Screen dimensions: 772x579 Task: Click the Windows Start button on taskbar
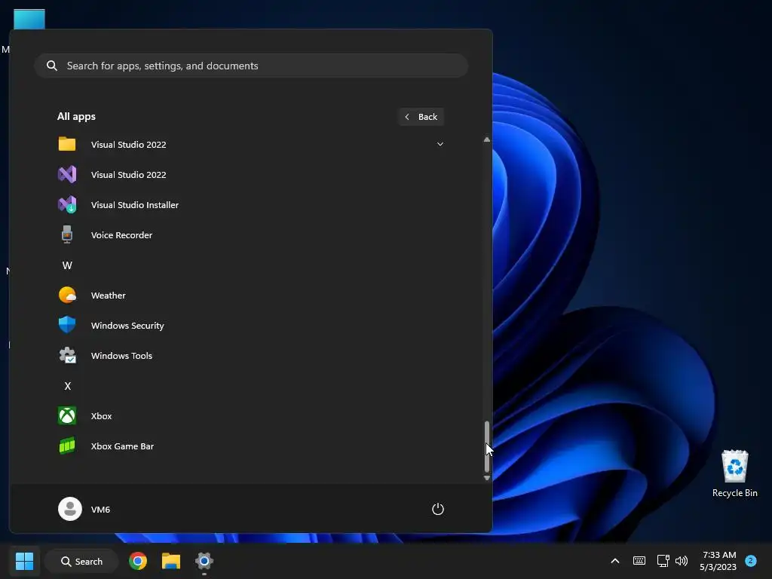[24, 561]
